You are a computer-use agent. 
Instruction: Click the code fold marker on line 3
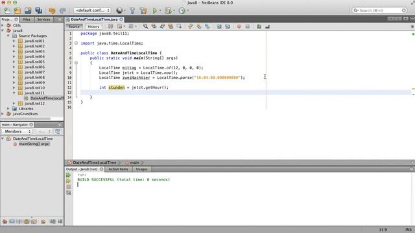[x=77, y=43]
